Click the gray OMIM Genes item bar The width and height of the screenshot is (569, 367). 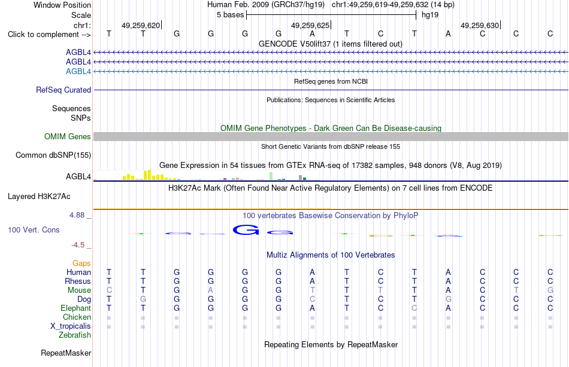331,137
